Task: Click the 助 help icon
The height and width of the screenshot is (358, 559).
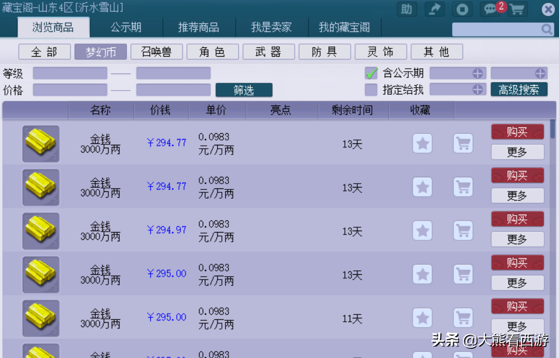Action: pos(407,9)
